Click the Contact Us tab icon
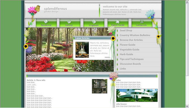This screenshot has width=189, height=108. click(141, 21)
